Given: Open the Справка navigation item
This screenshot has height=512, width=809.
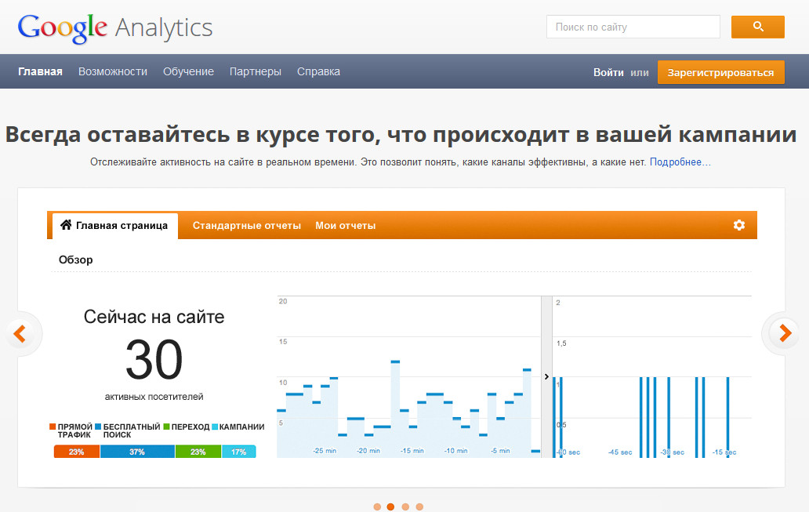Looking at the screenshot, I should pos(318,71).
